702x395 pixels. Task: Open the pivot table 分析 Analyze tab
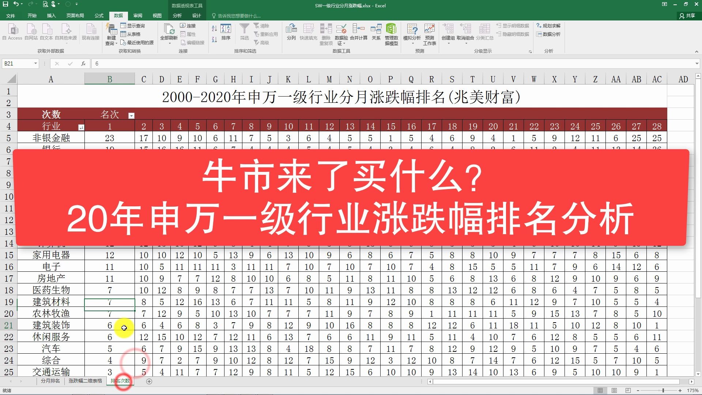click(x=177, y=16)
